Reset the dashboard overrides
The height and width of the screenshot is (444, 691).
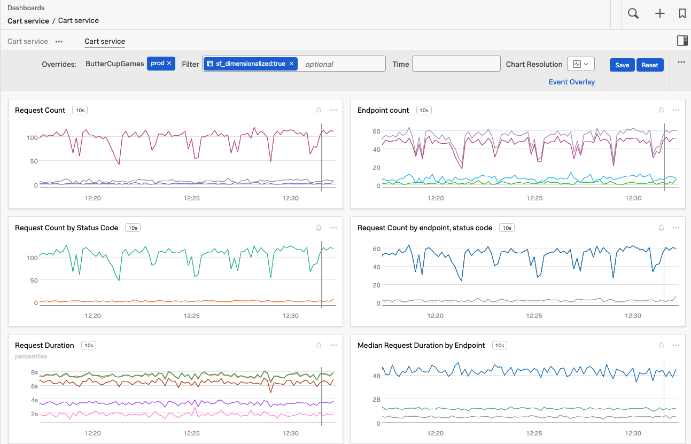650,65
